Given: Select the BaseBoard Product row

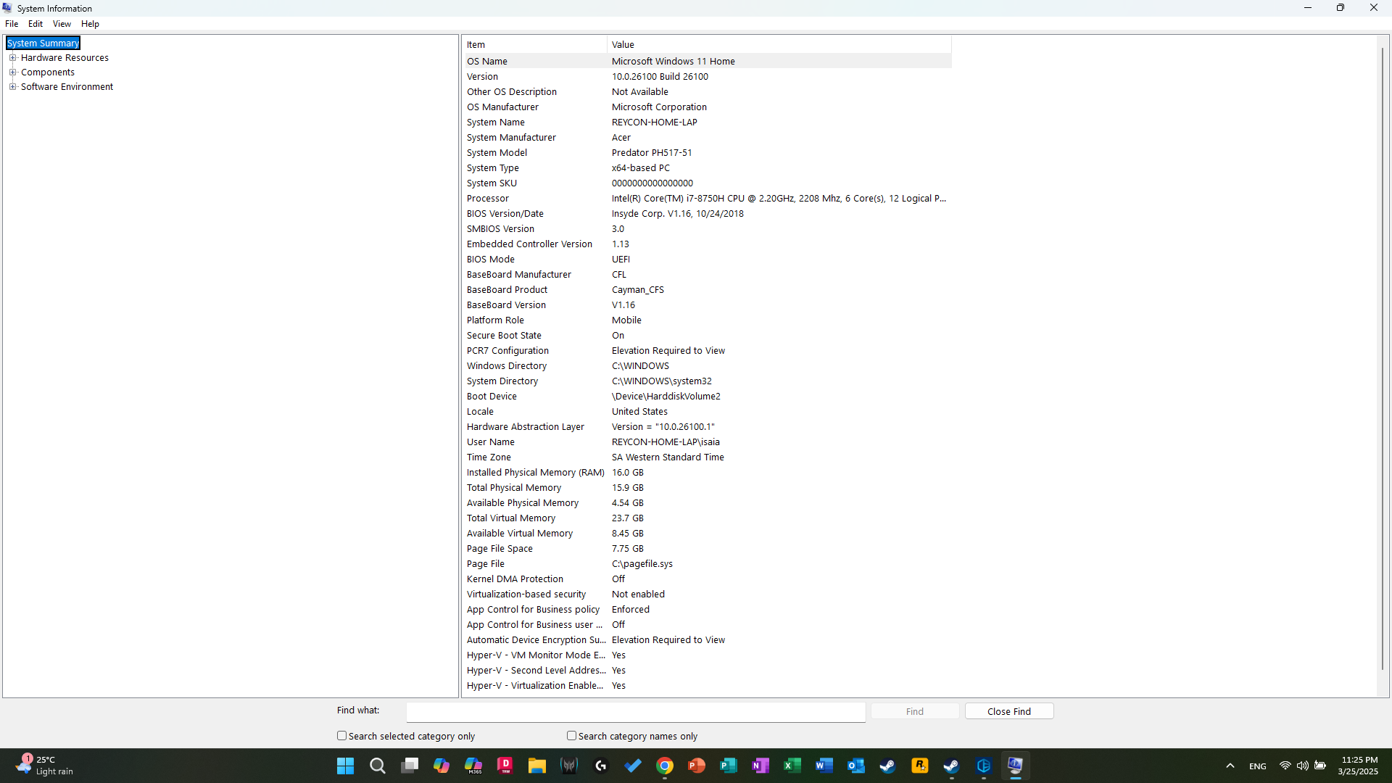Looking at the screenshot, I should (708, 290).
